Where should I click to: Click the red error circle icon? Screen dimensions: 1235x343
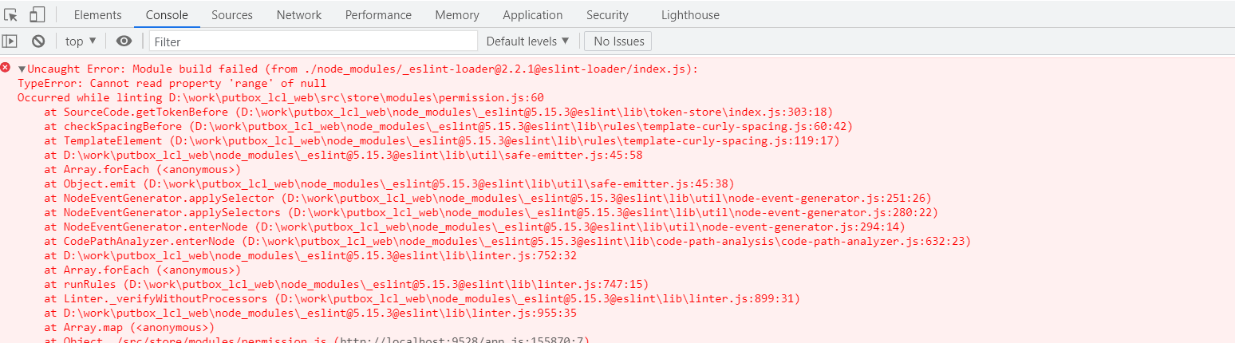click(6, 69)
